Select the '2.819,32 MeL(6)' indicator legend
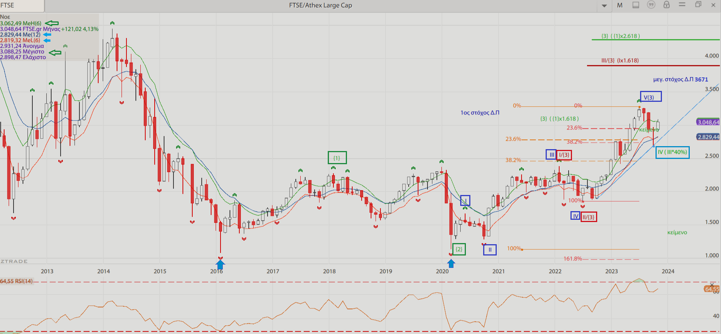This screenshot has width=721, height=334. coord(20,40)
